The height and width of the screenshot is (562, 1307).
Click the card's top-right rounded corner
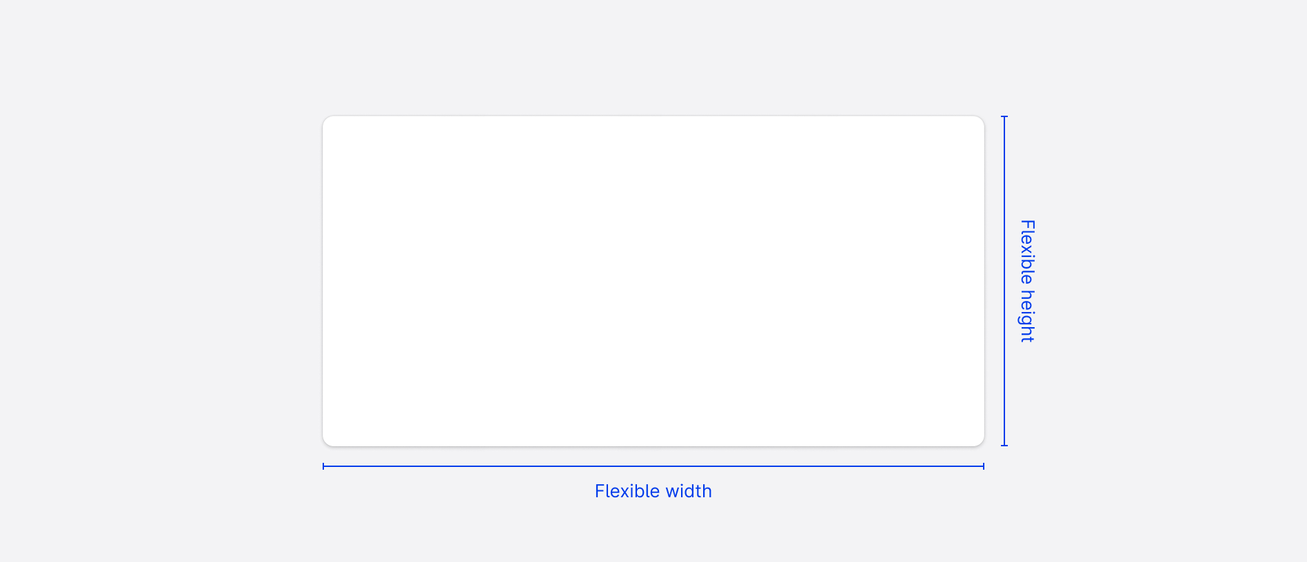(981, 120)
